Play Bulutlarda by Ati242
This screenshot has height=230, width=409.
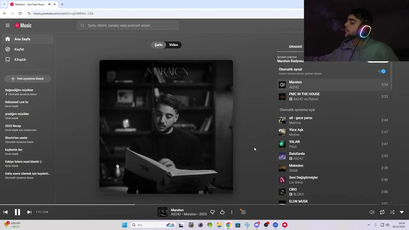click(x=334, y=156)
